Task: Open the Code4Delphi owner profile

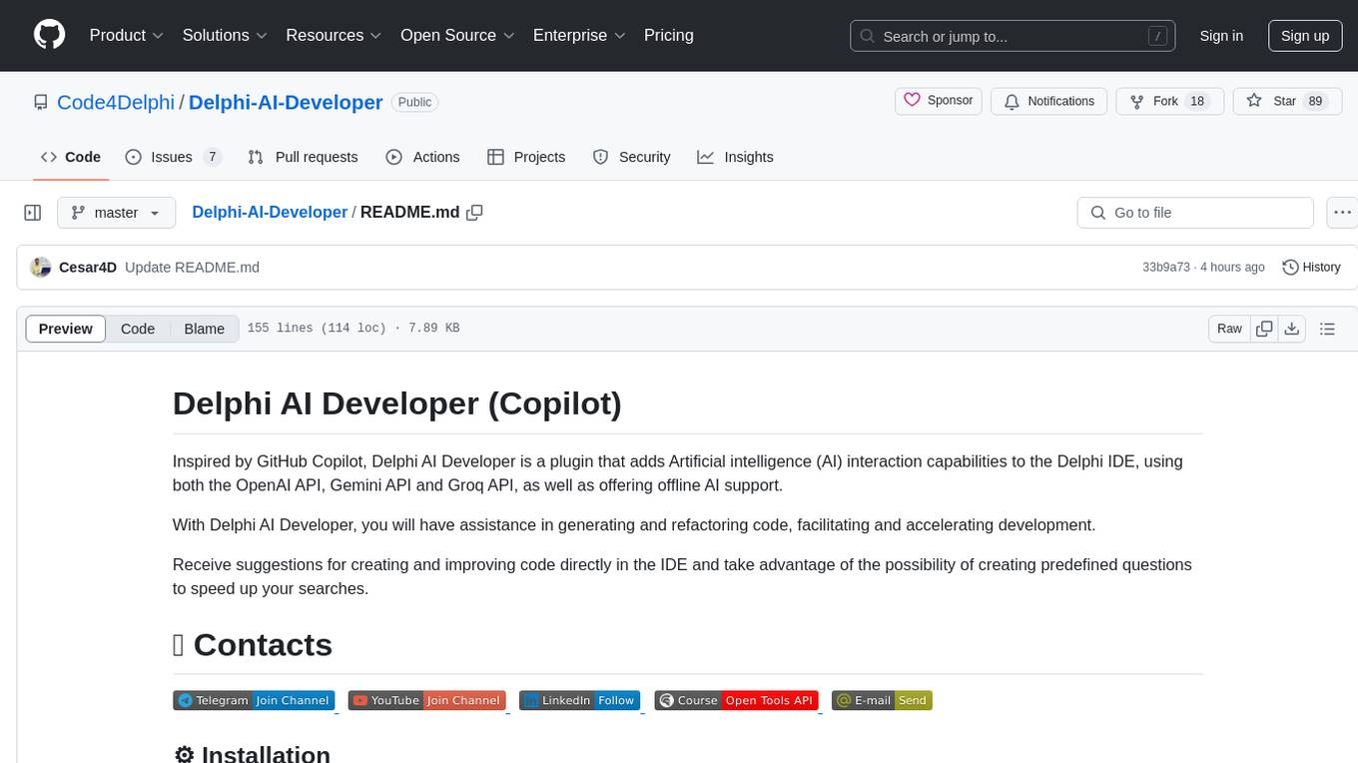Action: 116,102
